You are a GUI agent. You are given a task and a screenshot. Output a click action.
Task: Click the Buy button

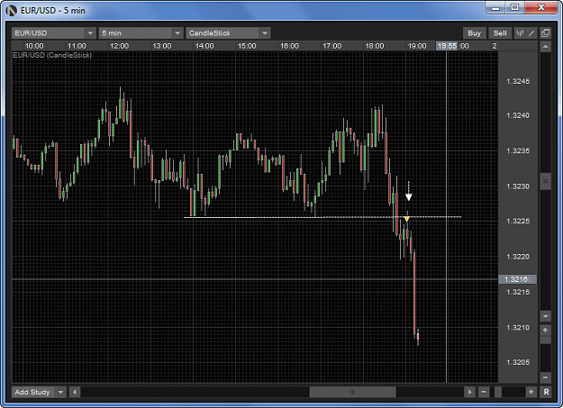click(x=475, y=33)
